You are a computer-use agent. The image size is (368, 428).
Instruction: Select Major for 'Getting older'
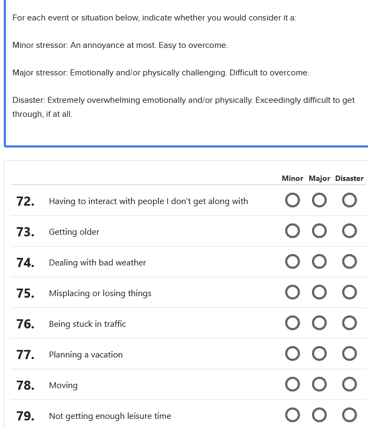320,231
